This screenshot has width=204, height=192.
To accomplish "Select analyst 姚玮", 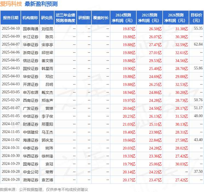I will click(x=49, y=148).
